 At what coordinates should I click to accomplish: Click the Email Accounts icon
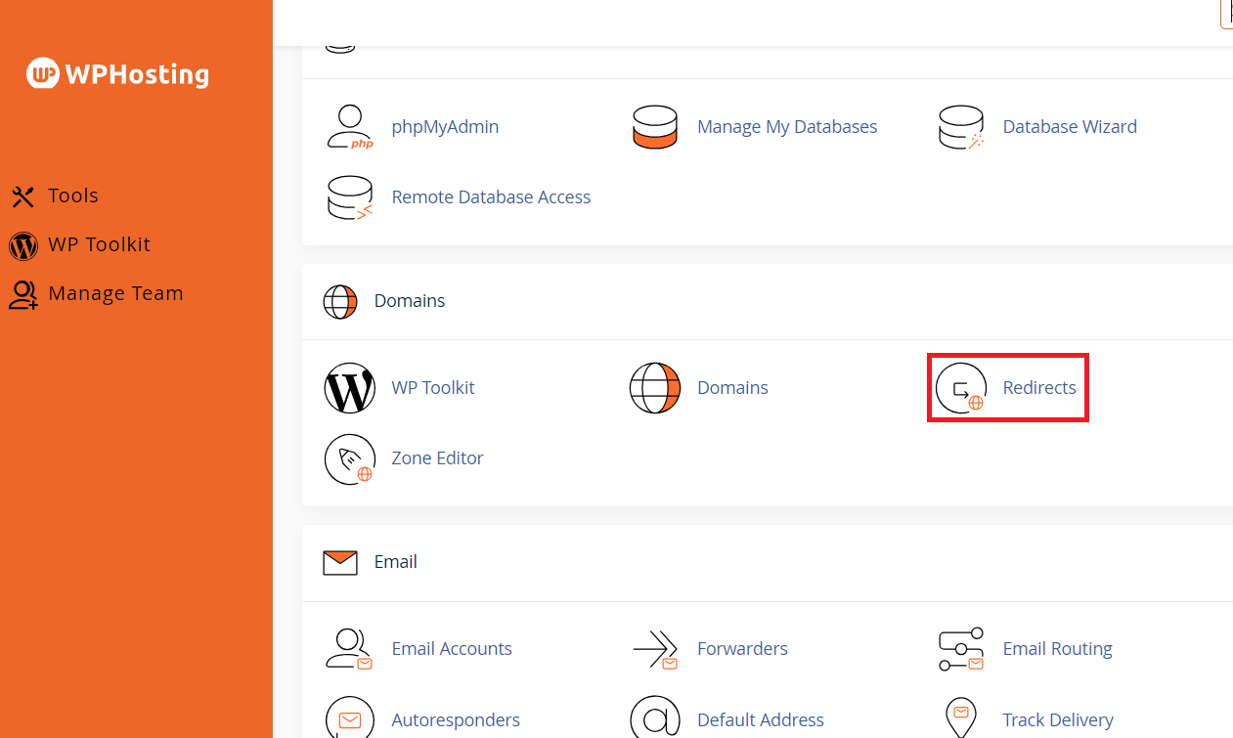coord(349,649)
